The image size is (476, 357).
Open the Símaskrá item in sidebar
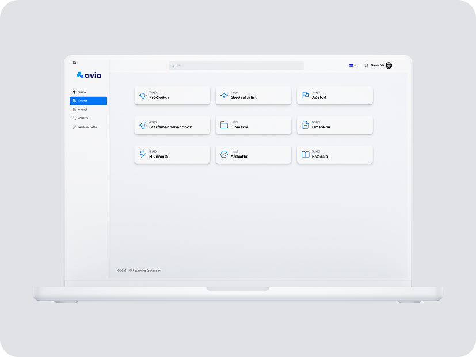click(x=82, y=118)
